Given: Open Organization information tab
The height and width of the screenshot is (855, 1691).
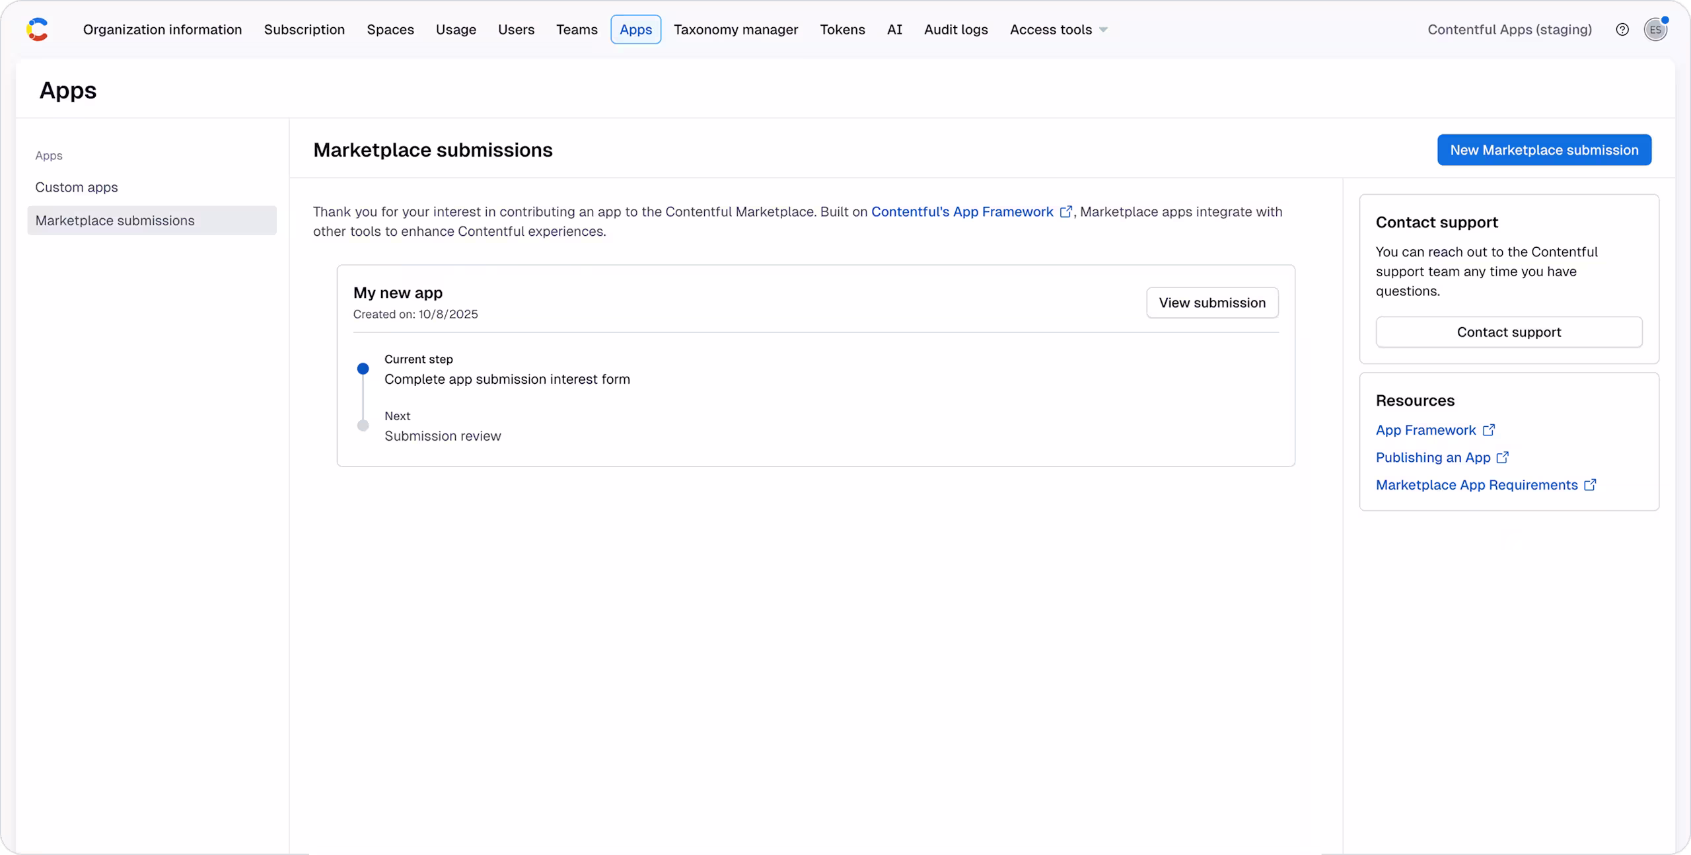Looking at the screenshot, I should coord(162,30).
